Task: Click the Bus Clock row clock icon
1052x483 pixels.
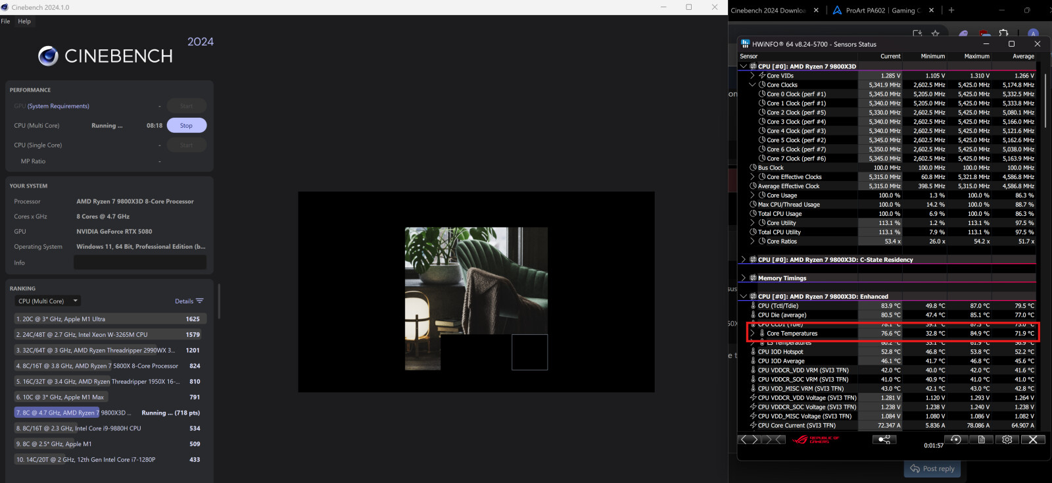Action: point(753,168)
